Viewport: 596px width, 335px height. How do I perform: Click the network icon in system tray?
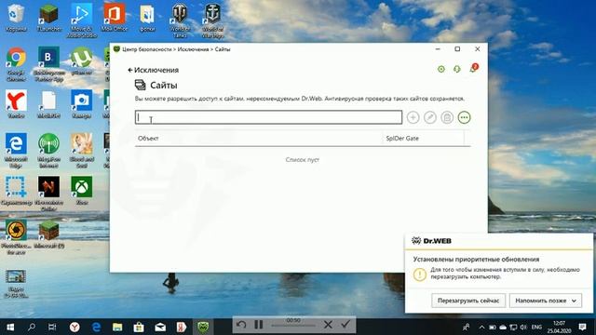[x=513, y=327]
